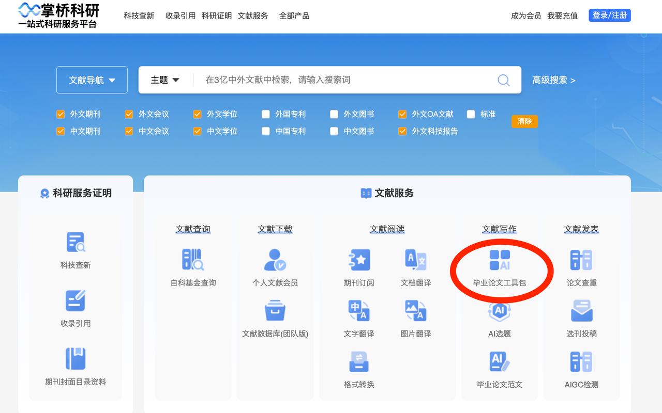
Task: Click the 登录/注册 button
Action: (x=609, y=15)
